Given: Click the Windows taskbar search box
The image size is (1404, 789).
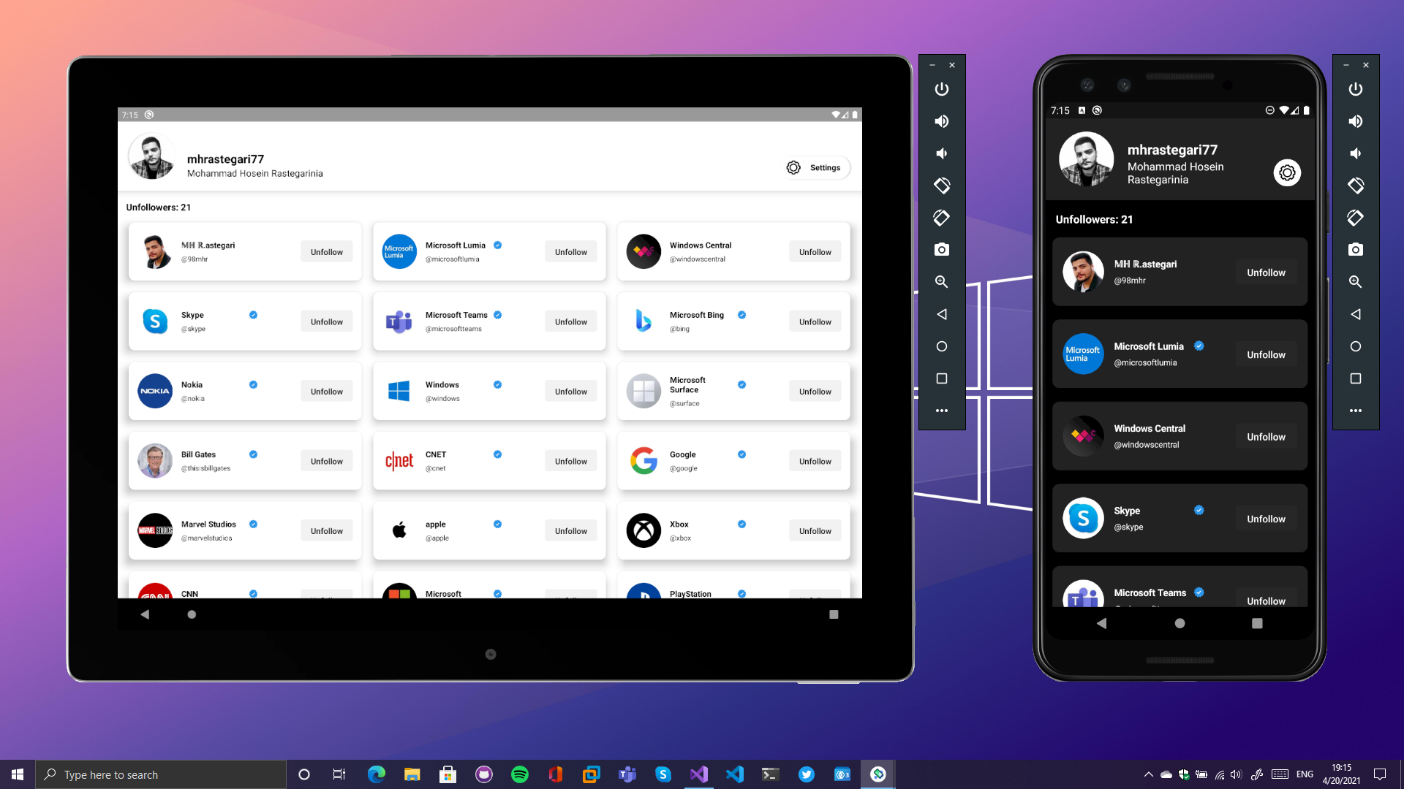Looking at the screenshot, I should pos(161,774).
